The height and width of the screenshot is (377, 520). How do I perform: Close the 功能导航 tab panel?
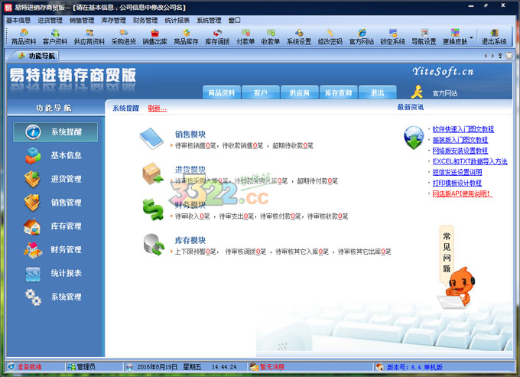click(509, 56)
